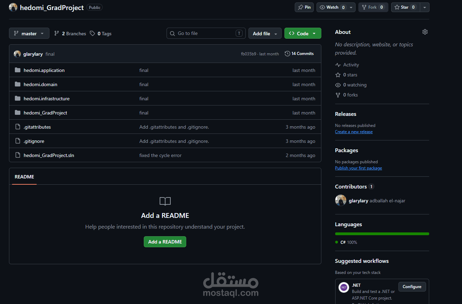
Task: Star the hedomi_GradProject repository
Action: click(405, 7)
